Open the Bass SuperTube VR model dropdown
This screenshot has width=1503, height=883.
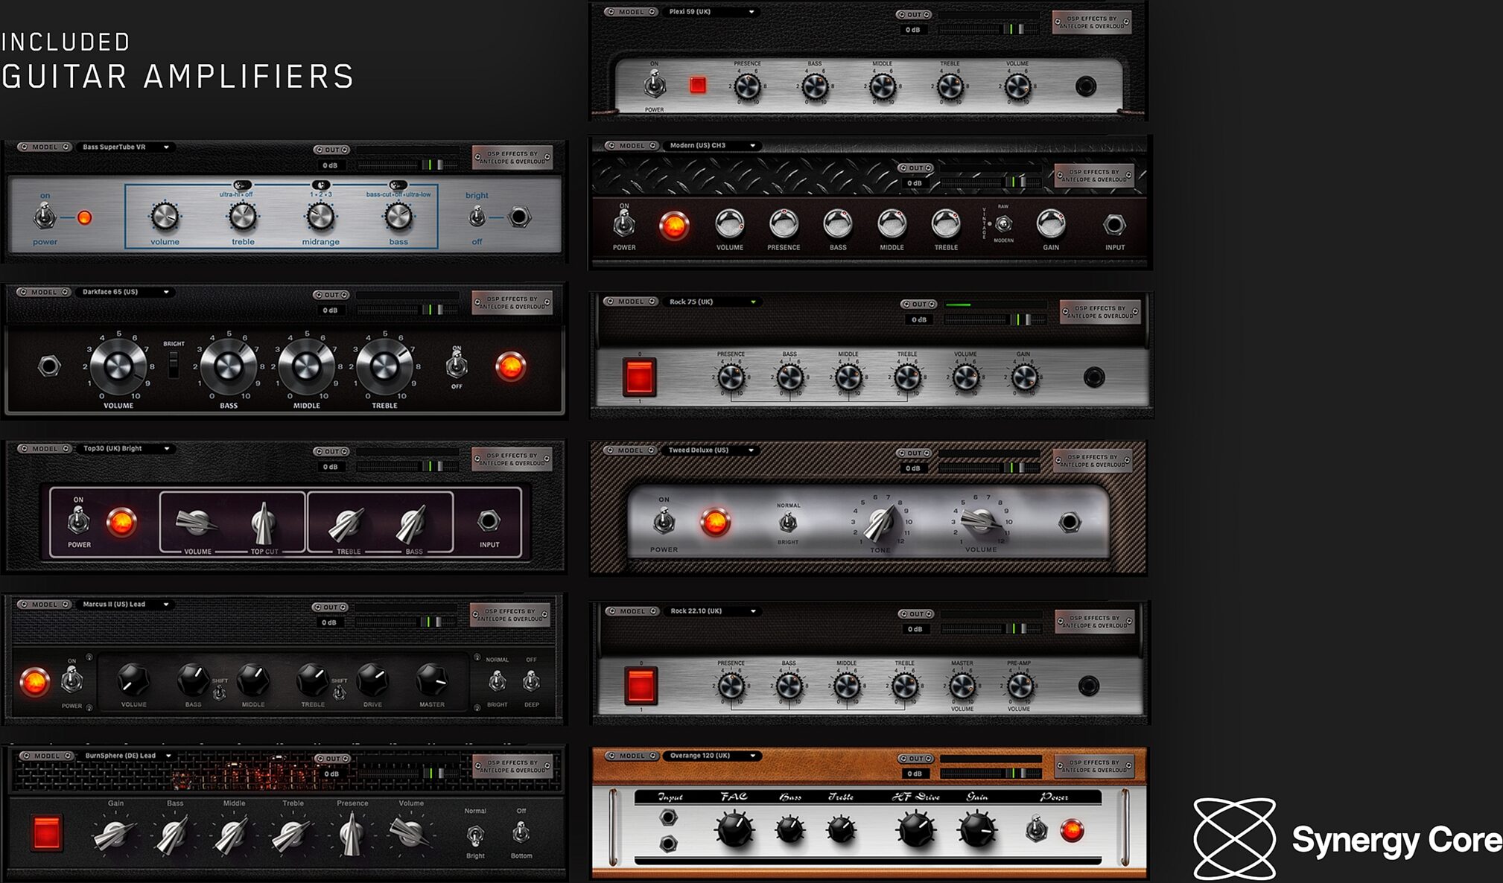coord(126,147)
